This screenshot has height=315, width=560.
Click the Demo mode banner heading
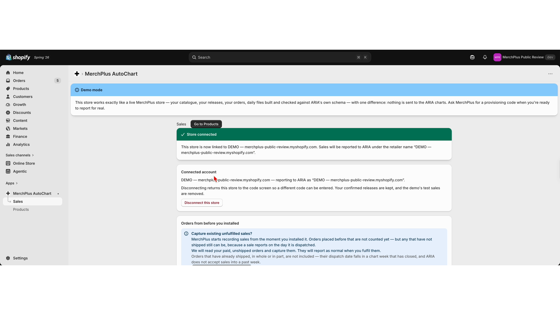(92, 90)
